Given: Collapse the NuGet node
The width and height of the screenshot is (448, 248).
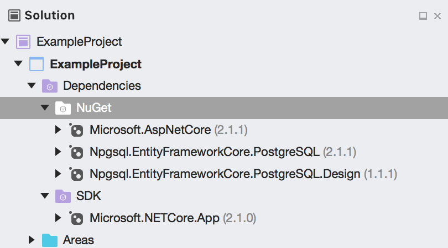Looking at the screenshot, I should coord(45,107).
